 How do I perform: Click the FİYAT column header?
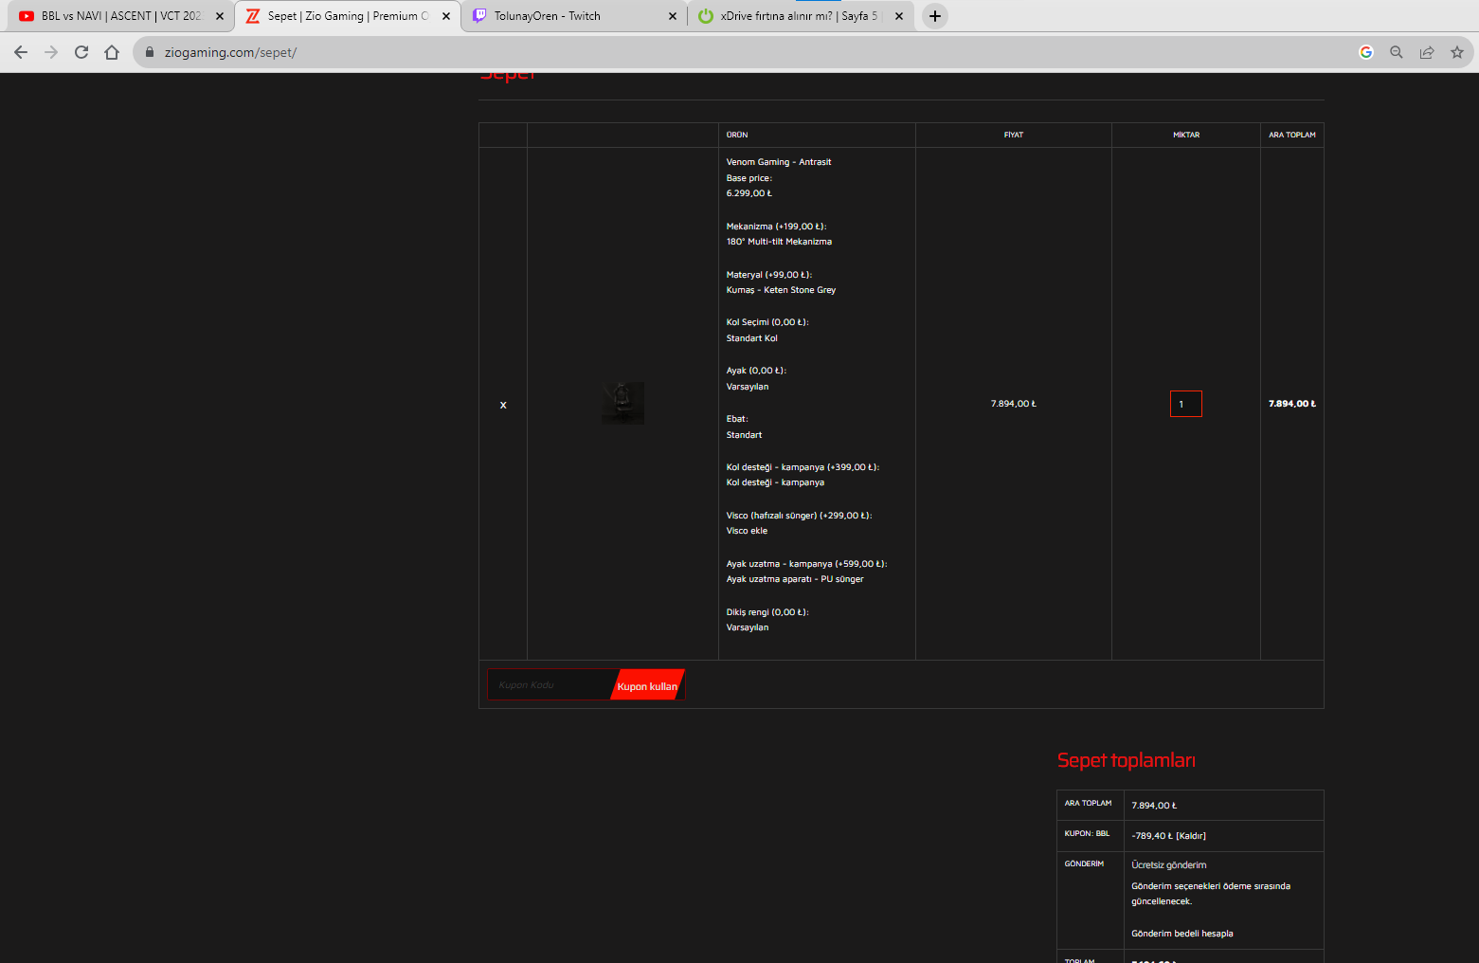point(1014,135)
